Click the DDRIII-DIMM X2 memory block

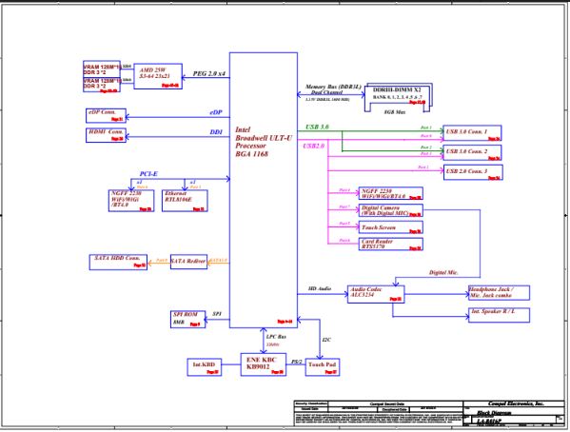tap(399, 97)
